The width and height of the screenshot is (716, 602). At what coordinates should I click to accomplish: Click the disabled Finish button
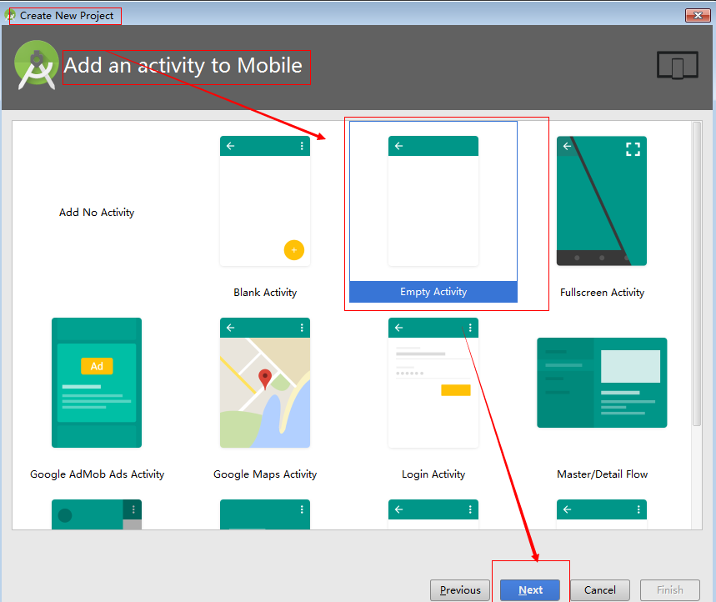click(x=670, y=590)
